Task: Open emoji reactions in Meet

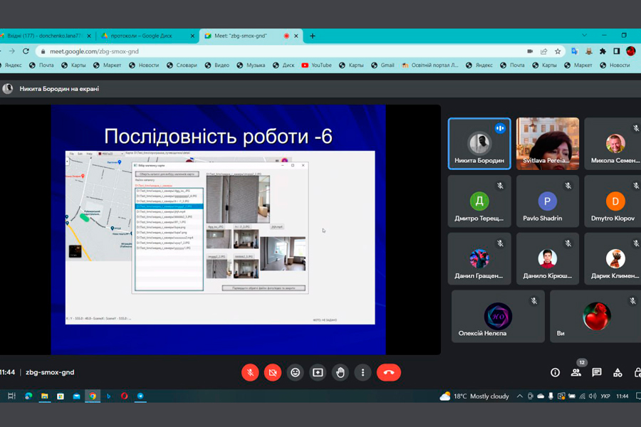Action: coord(296,372)
